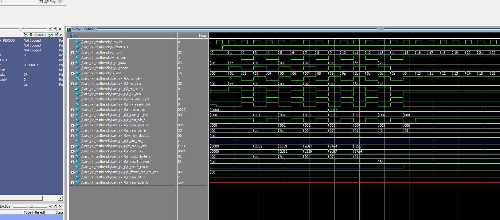Screen dimensions: 500x220
Task: Expand the w_crc16_out bus
Action: tap(72, 146)
